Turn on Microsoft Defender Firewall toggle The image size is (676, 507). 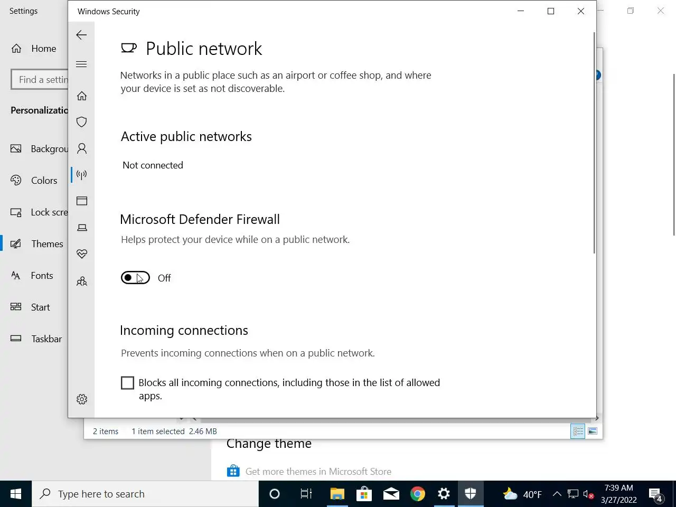tap(135, 278)
